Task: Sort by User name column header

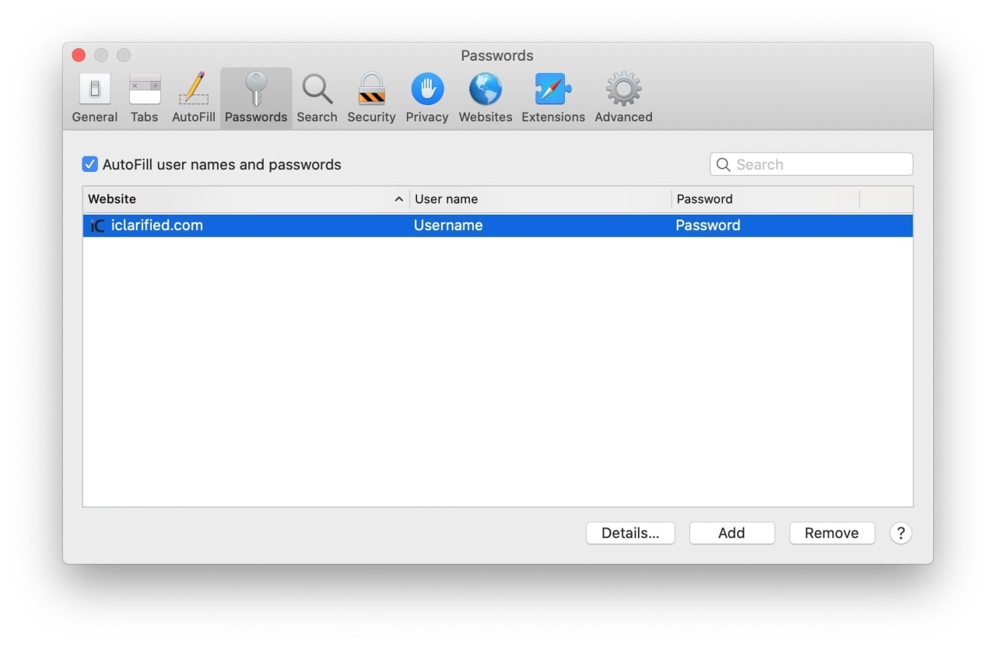Action: 540,199
